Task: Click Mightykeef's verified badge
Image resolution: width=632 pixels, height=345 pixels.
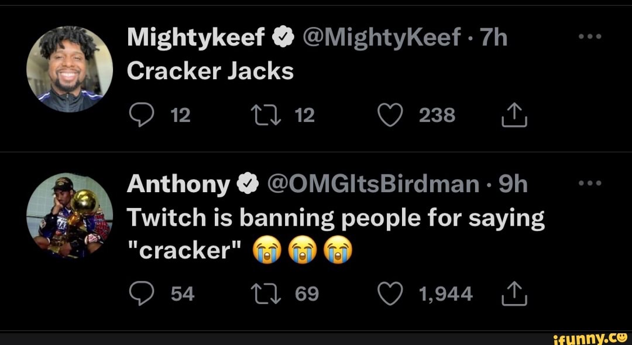Action: (x=282, y=35)
